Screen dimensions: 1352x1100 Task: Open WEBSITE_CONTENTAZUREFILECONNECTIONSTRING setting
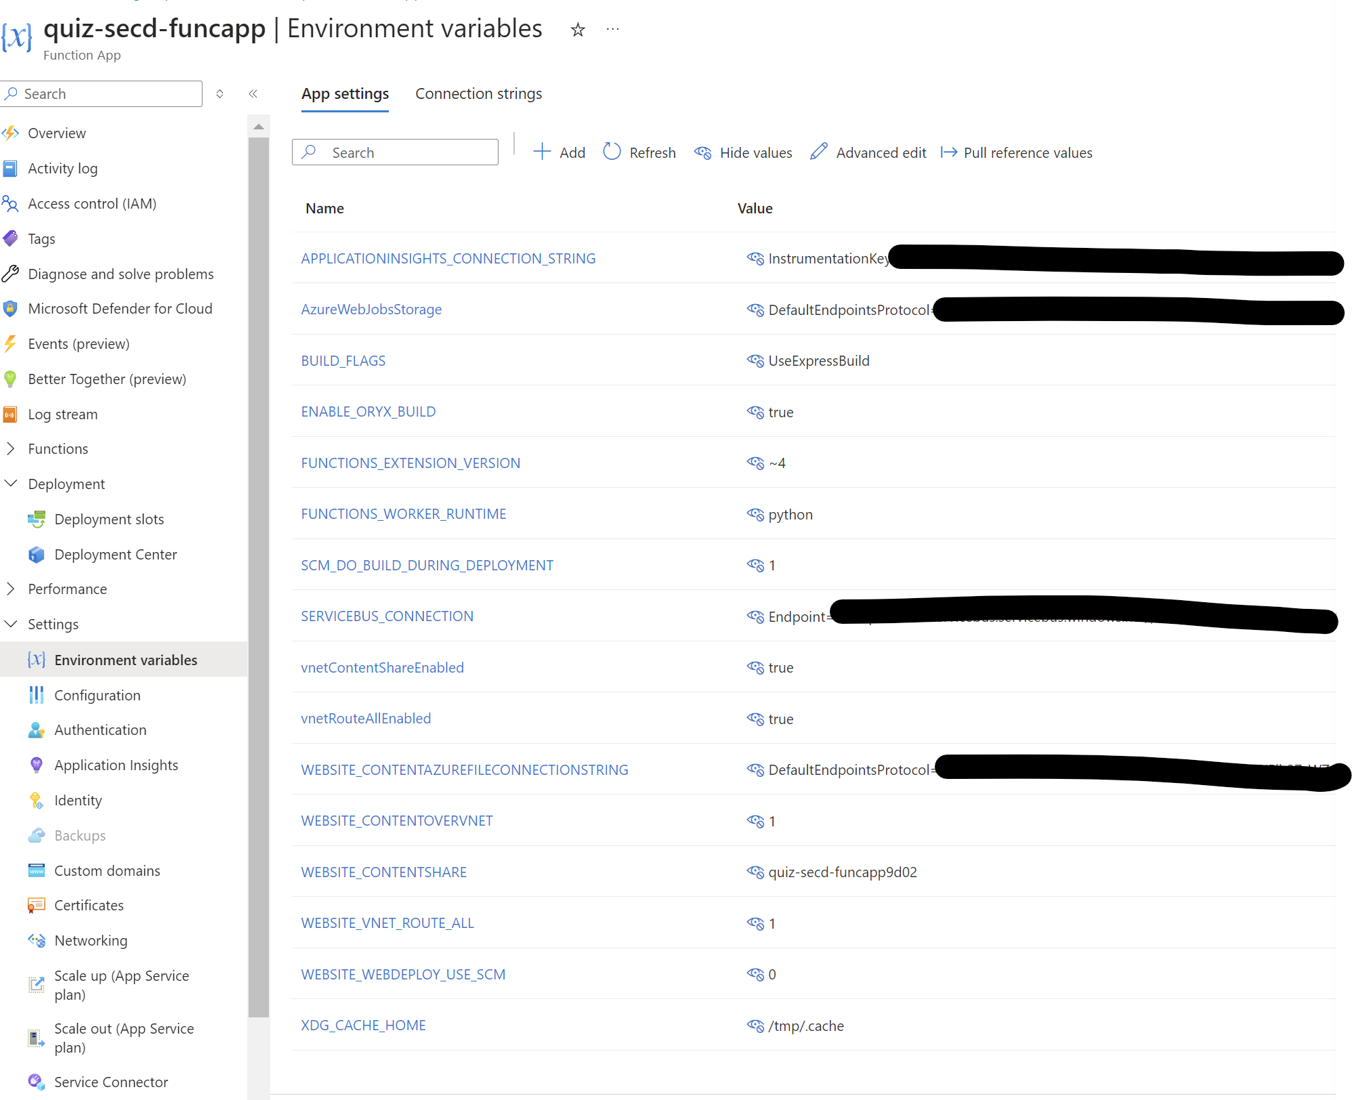tap(465, 769)
